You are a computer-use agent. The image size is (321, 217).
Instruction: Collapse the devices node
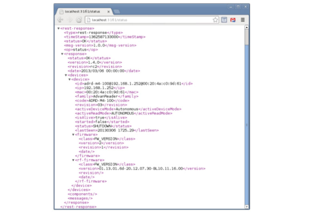(66, 75)
